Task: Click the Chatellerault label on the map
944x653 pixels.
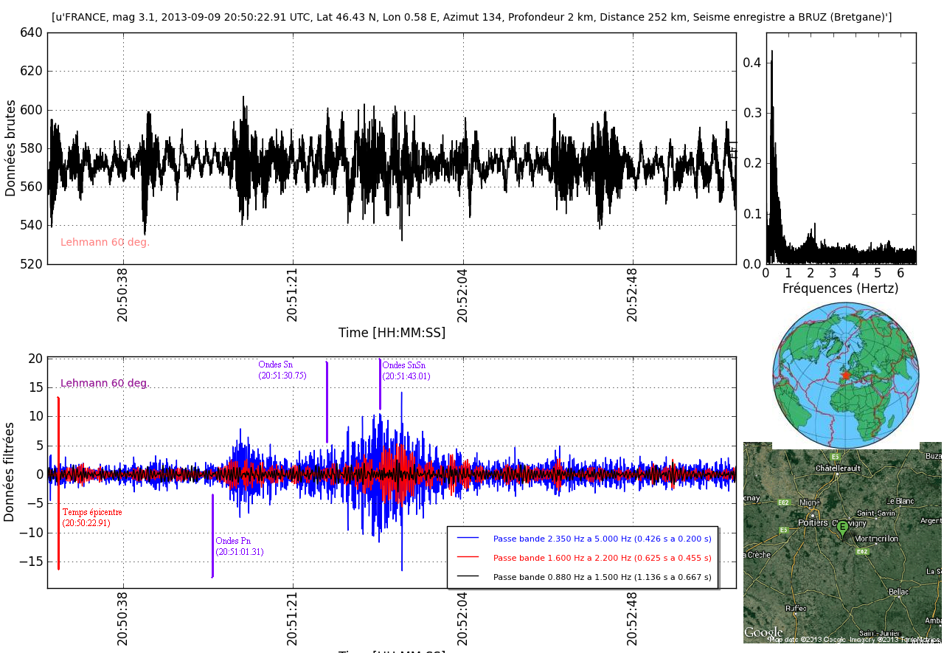Action: pyautogui.click(x=838, y=469)
